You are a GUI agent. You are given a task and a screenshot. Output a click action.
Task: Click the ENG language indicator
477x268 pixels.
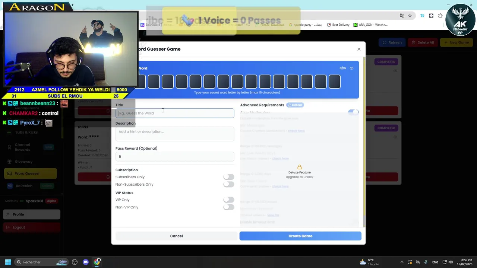pos(435,262)
